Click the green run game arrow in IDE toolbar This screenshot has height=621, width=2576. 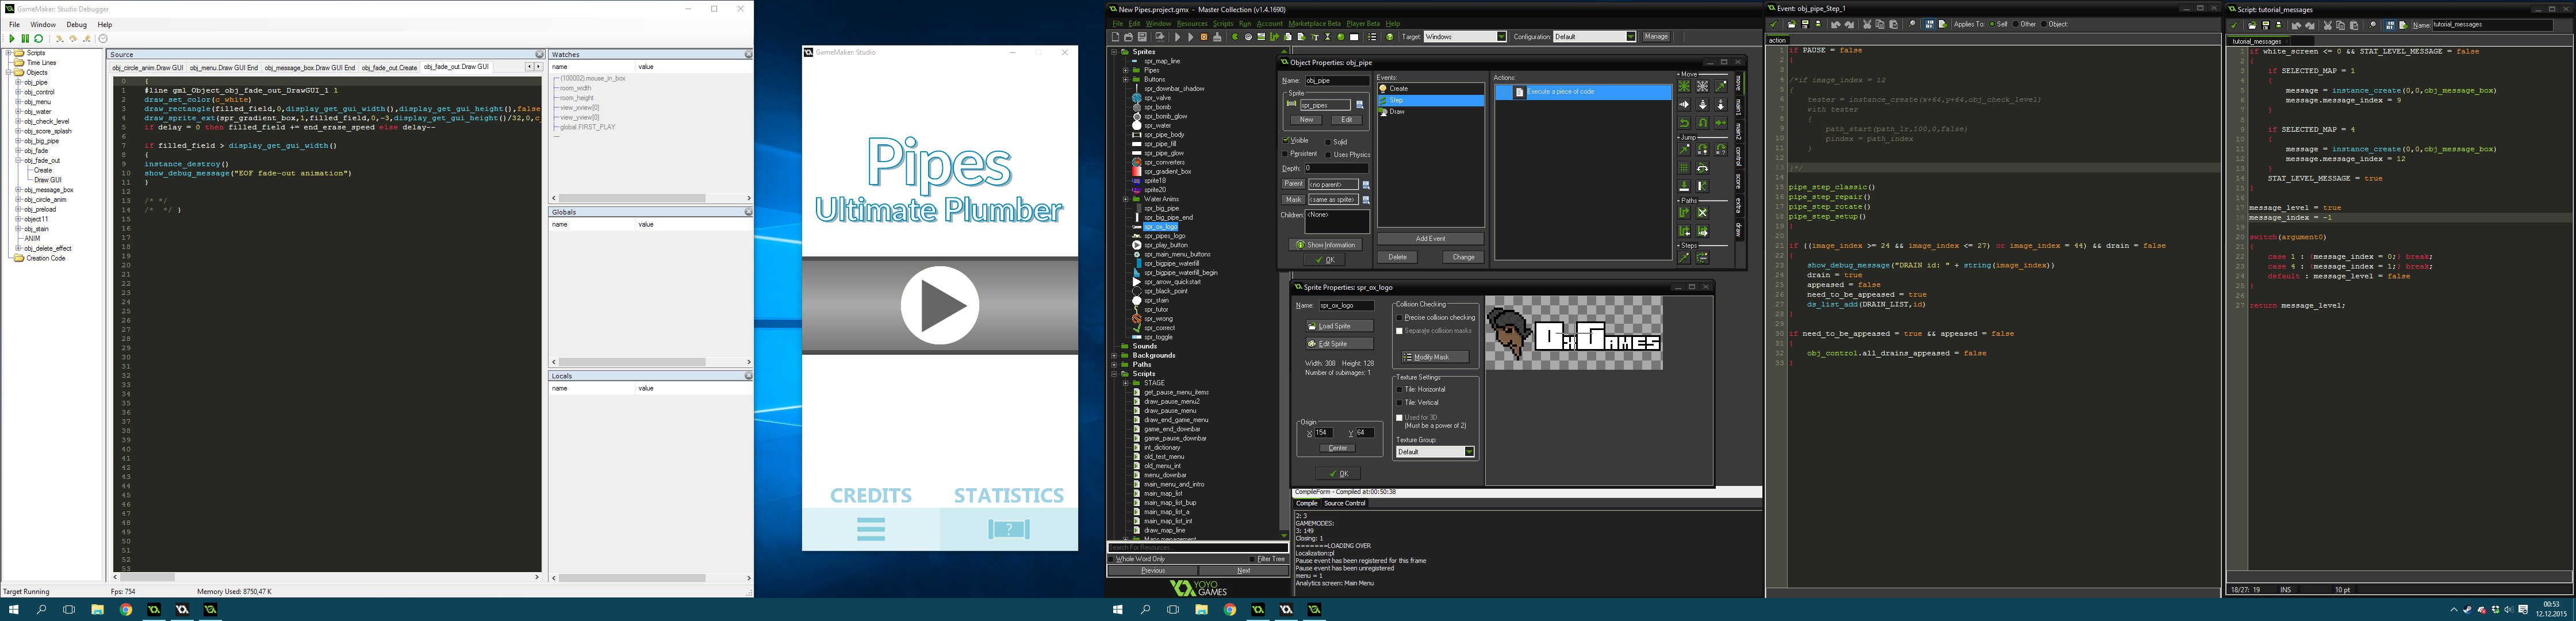(1178, 37)
